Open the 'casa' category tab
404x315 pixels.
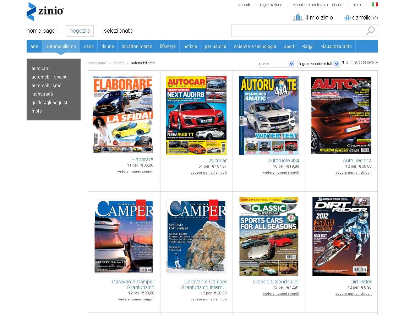click(89, 47)
